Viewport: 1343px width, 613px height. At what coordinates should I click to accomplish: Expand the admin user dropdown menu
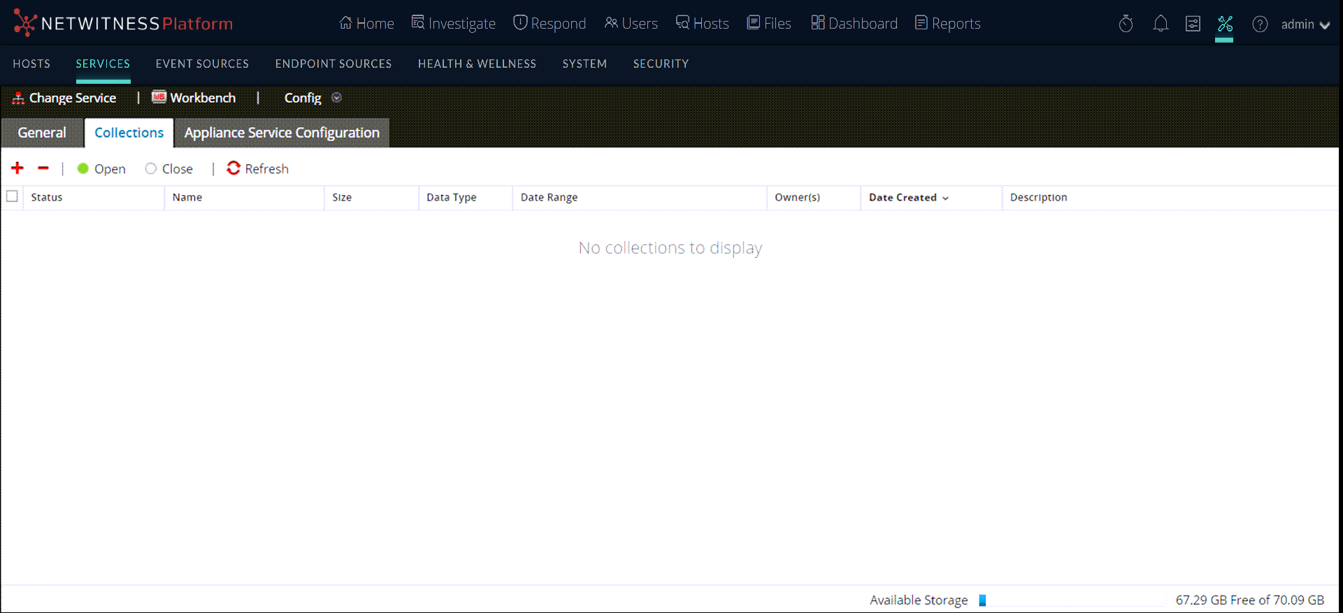tap(1305, 24)
